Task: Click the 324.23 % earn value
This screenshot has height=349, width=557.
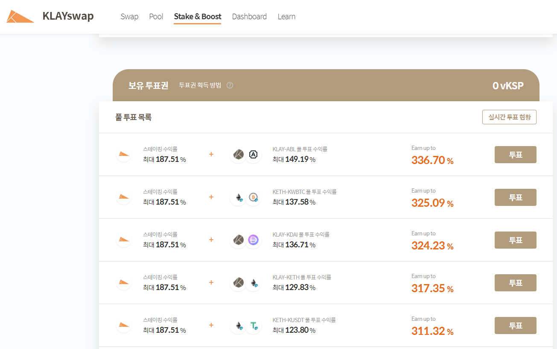Action: [432, 246]
